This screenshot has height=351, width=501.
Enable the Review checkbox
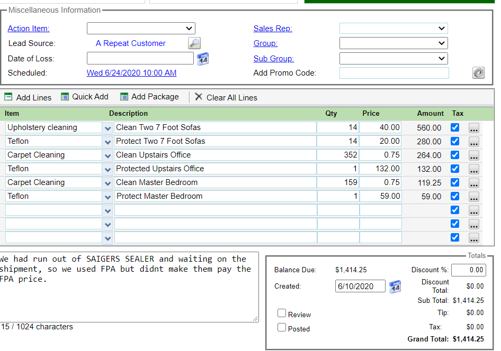pyautogui.click(x=282, y=313)
